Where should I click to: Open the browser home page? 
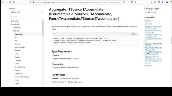[14, 2]
